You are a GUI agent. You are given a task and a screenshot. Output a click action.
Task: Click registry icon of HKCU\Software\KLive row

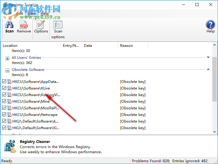tap(9, 88)
